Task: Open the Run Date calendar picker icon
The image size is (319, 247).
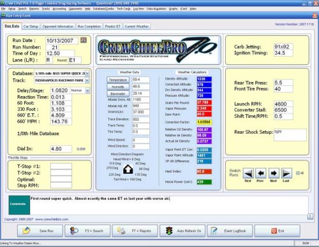Action: coord(84,40)
